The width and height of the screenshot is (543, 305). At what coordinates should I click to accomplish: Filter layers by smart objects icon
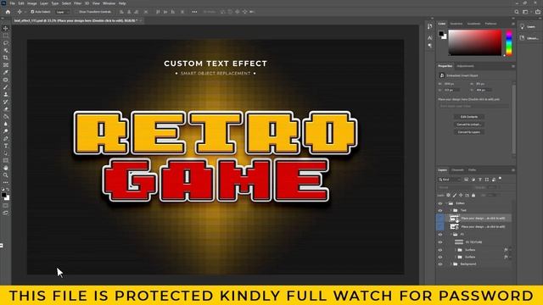494,180
